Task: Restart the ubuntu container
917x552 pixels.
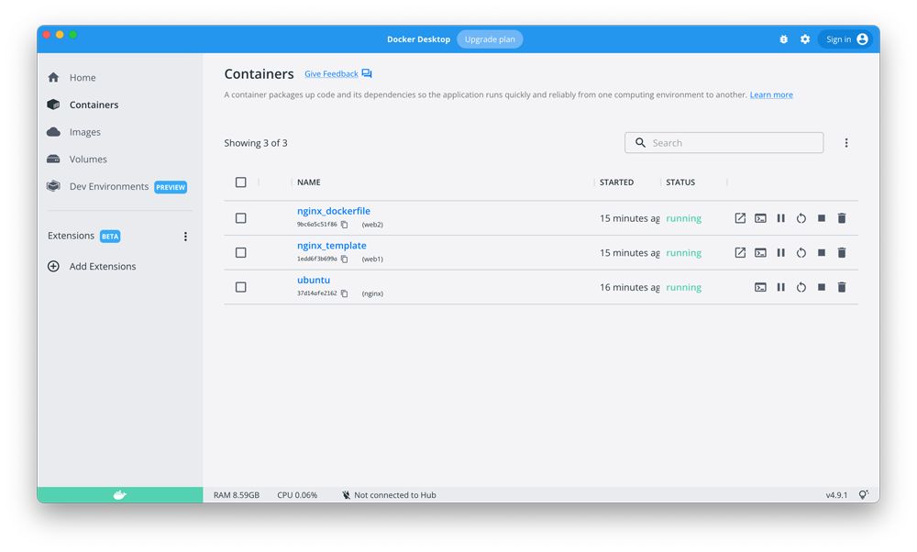Action: (801, 287)
